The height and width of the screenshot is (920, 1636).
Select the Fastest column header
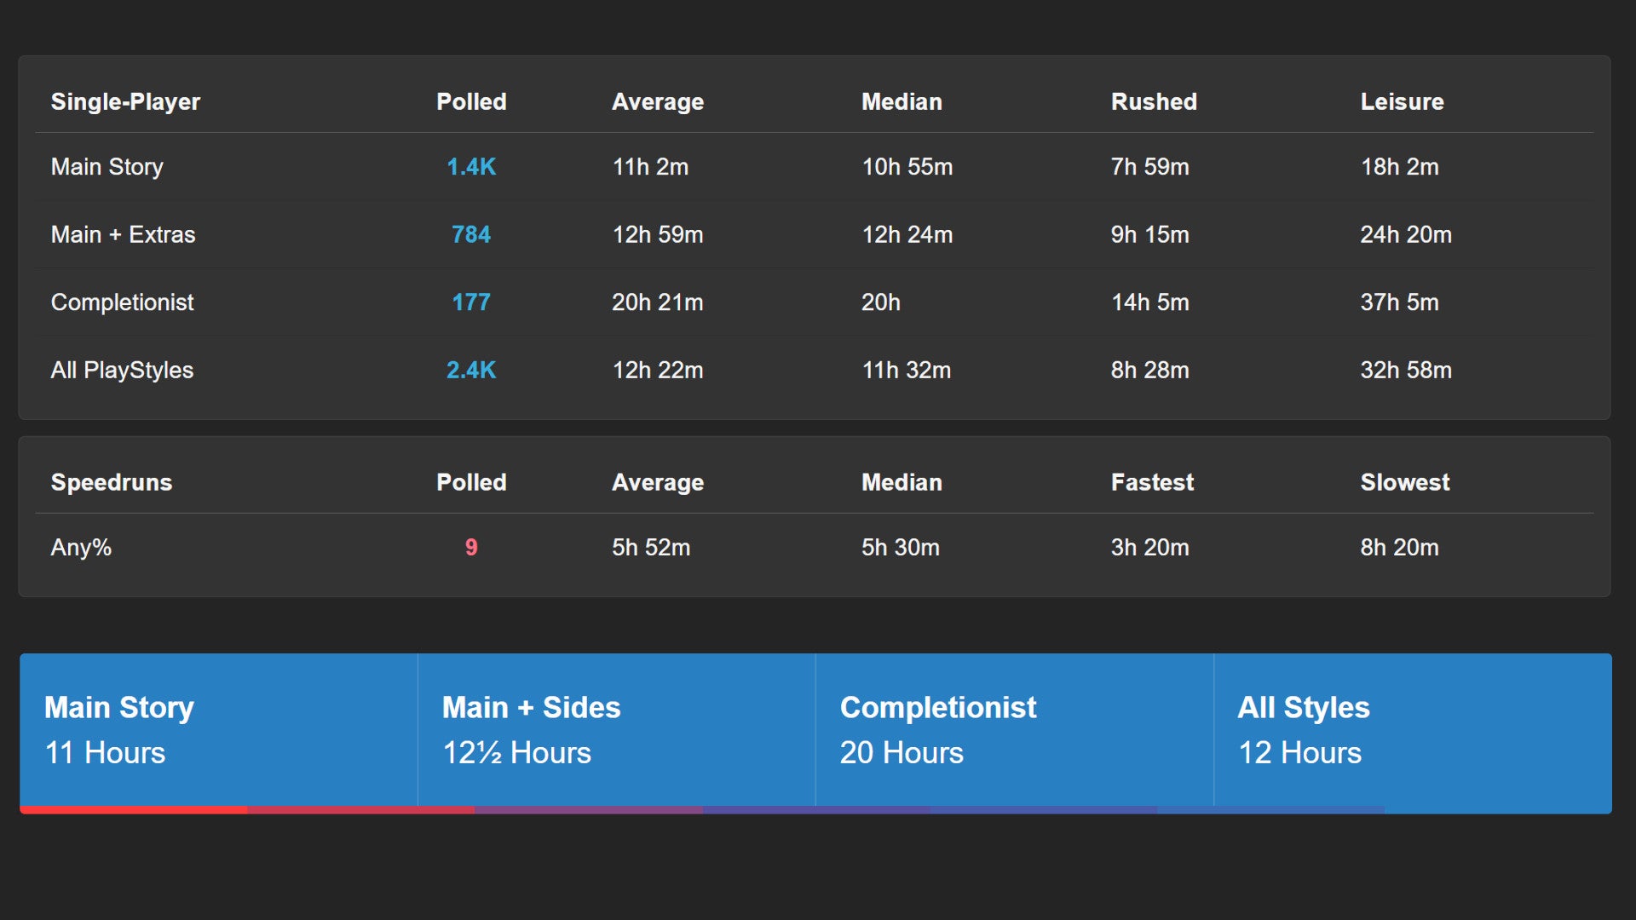(x=1152, y=482)
